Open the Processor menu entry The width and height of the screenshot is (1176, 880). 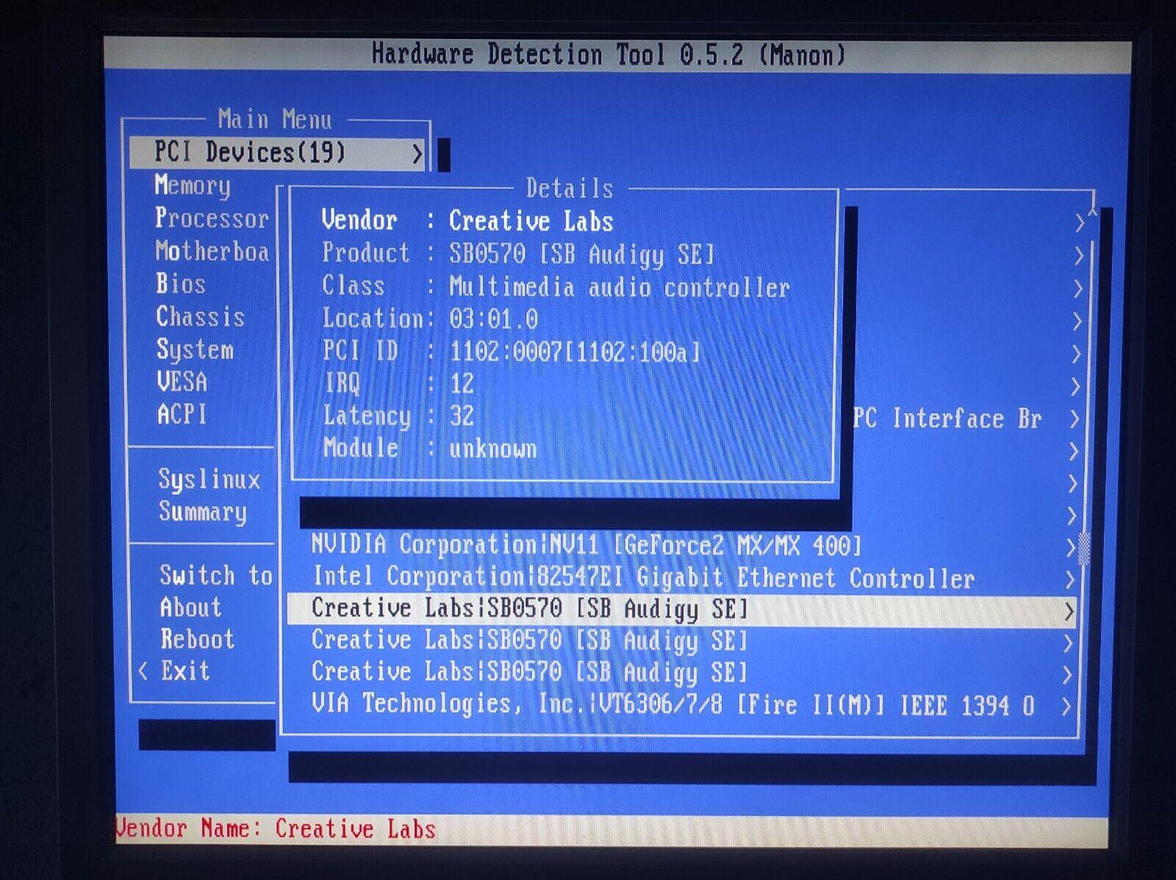pyautogui.click(x=211, y=218)
